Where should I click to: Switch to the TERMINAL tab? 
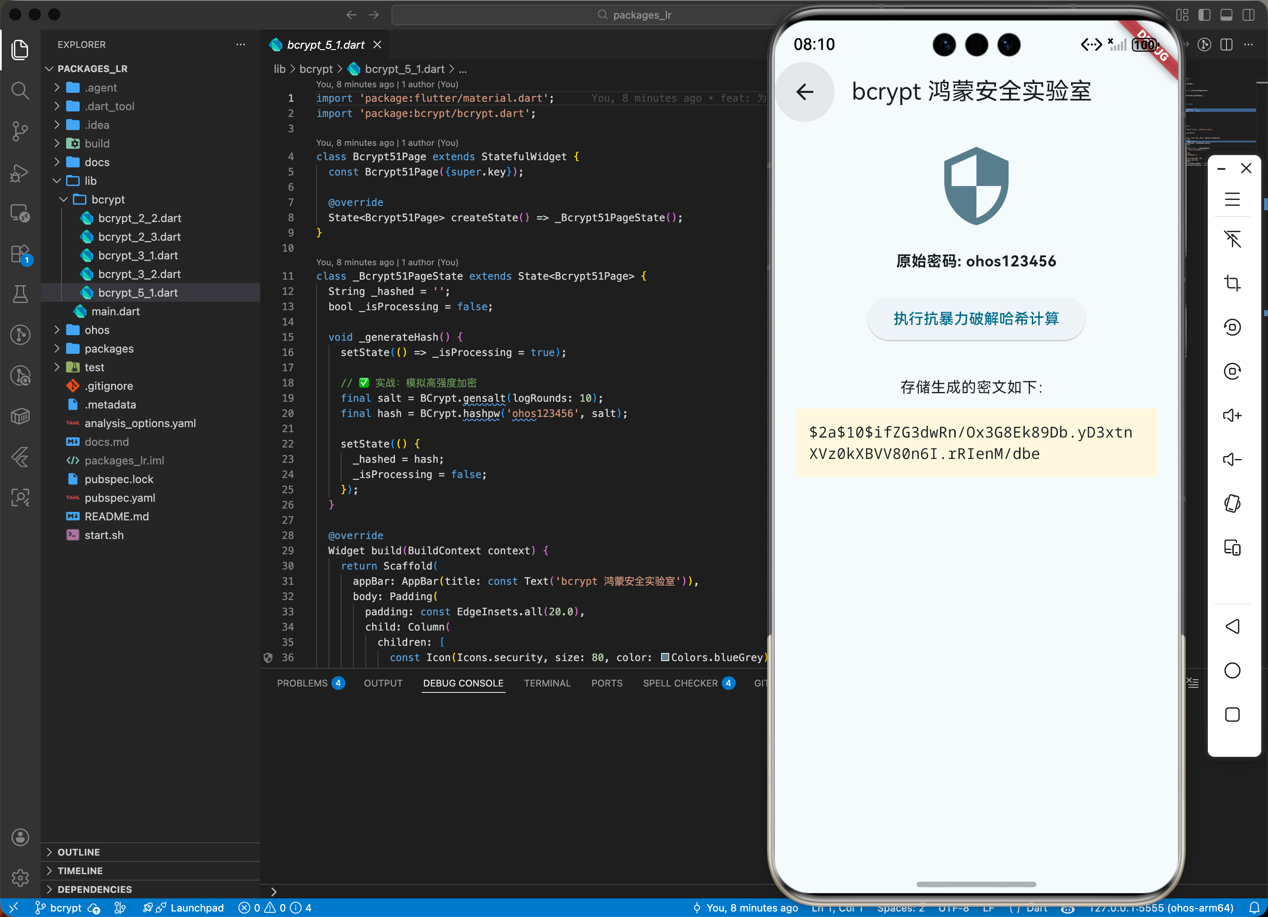pyautogui.click(x=547, y=683)
